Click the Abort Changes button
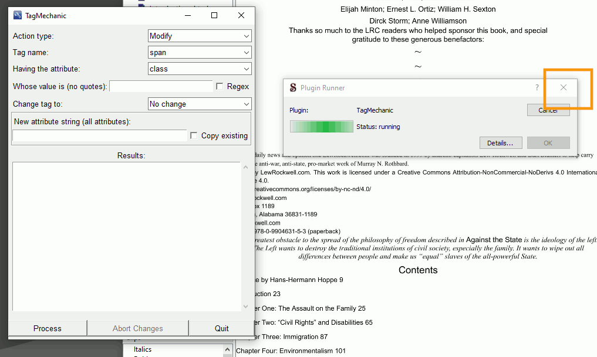This screenshot has width=597, height=357. [138, 328]
